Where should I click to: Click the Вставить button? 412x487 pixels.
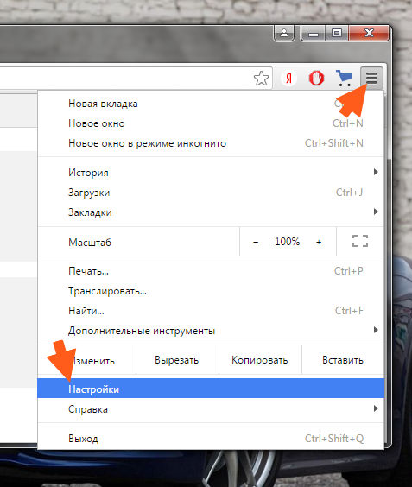[343, 360]
